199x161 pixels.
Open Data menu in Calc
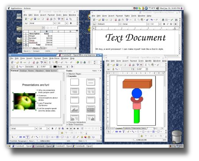coord(65,15)
